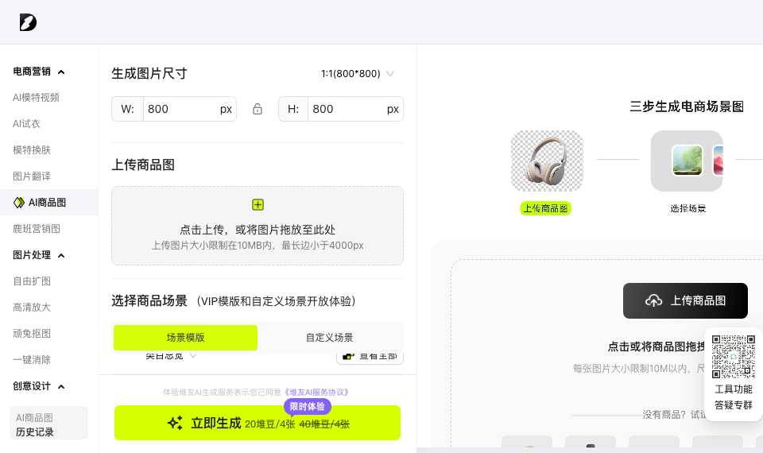Toggle the aspect ratio lock icon
The width and height of the screenshot is (763, 453).
(x=258, y=109)
